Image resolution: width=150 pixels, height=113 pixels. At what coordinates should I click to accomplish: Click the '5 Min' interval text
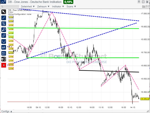click(x=11, y=12)
